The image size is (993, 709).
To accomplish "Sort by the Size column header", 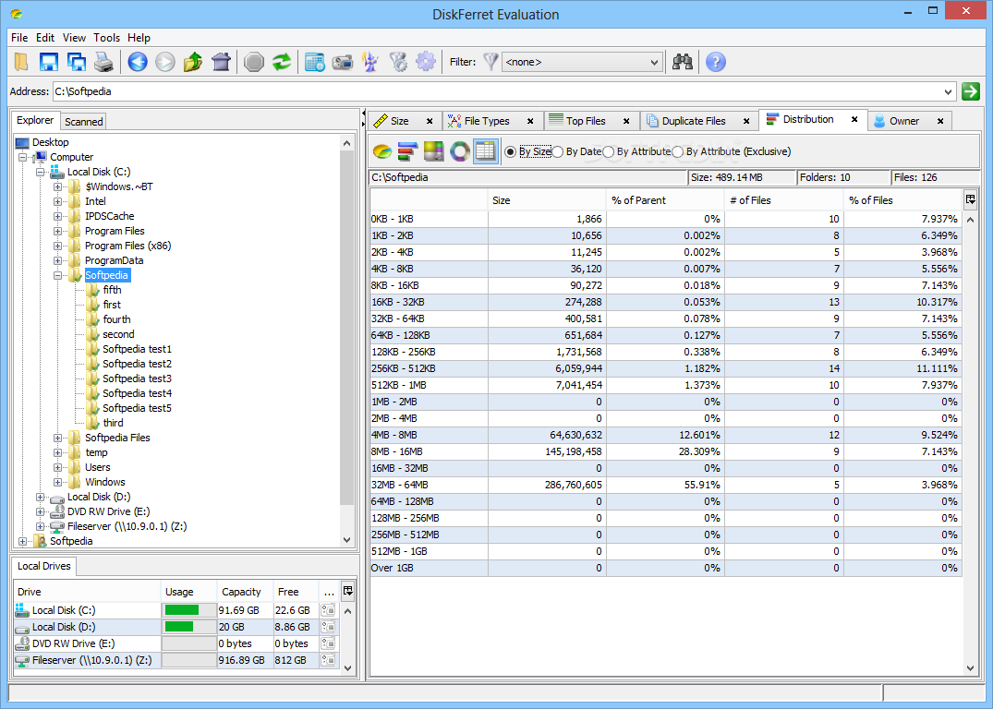I will point(547,200).
